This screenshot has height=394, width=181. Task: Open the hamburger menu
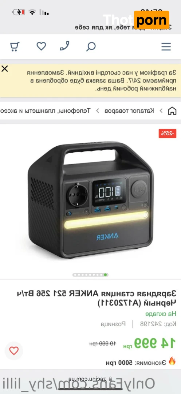[x=166, y=47]
